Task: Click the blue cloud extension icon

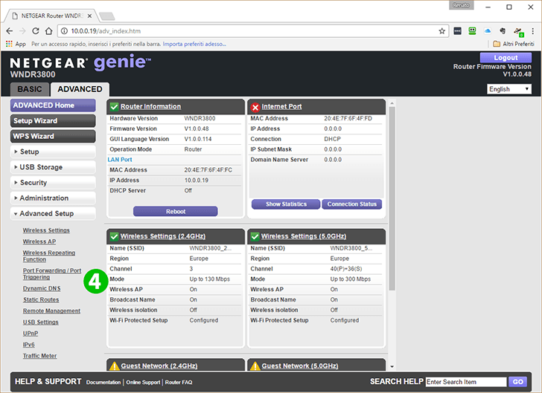Action: click(488, 31)
